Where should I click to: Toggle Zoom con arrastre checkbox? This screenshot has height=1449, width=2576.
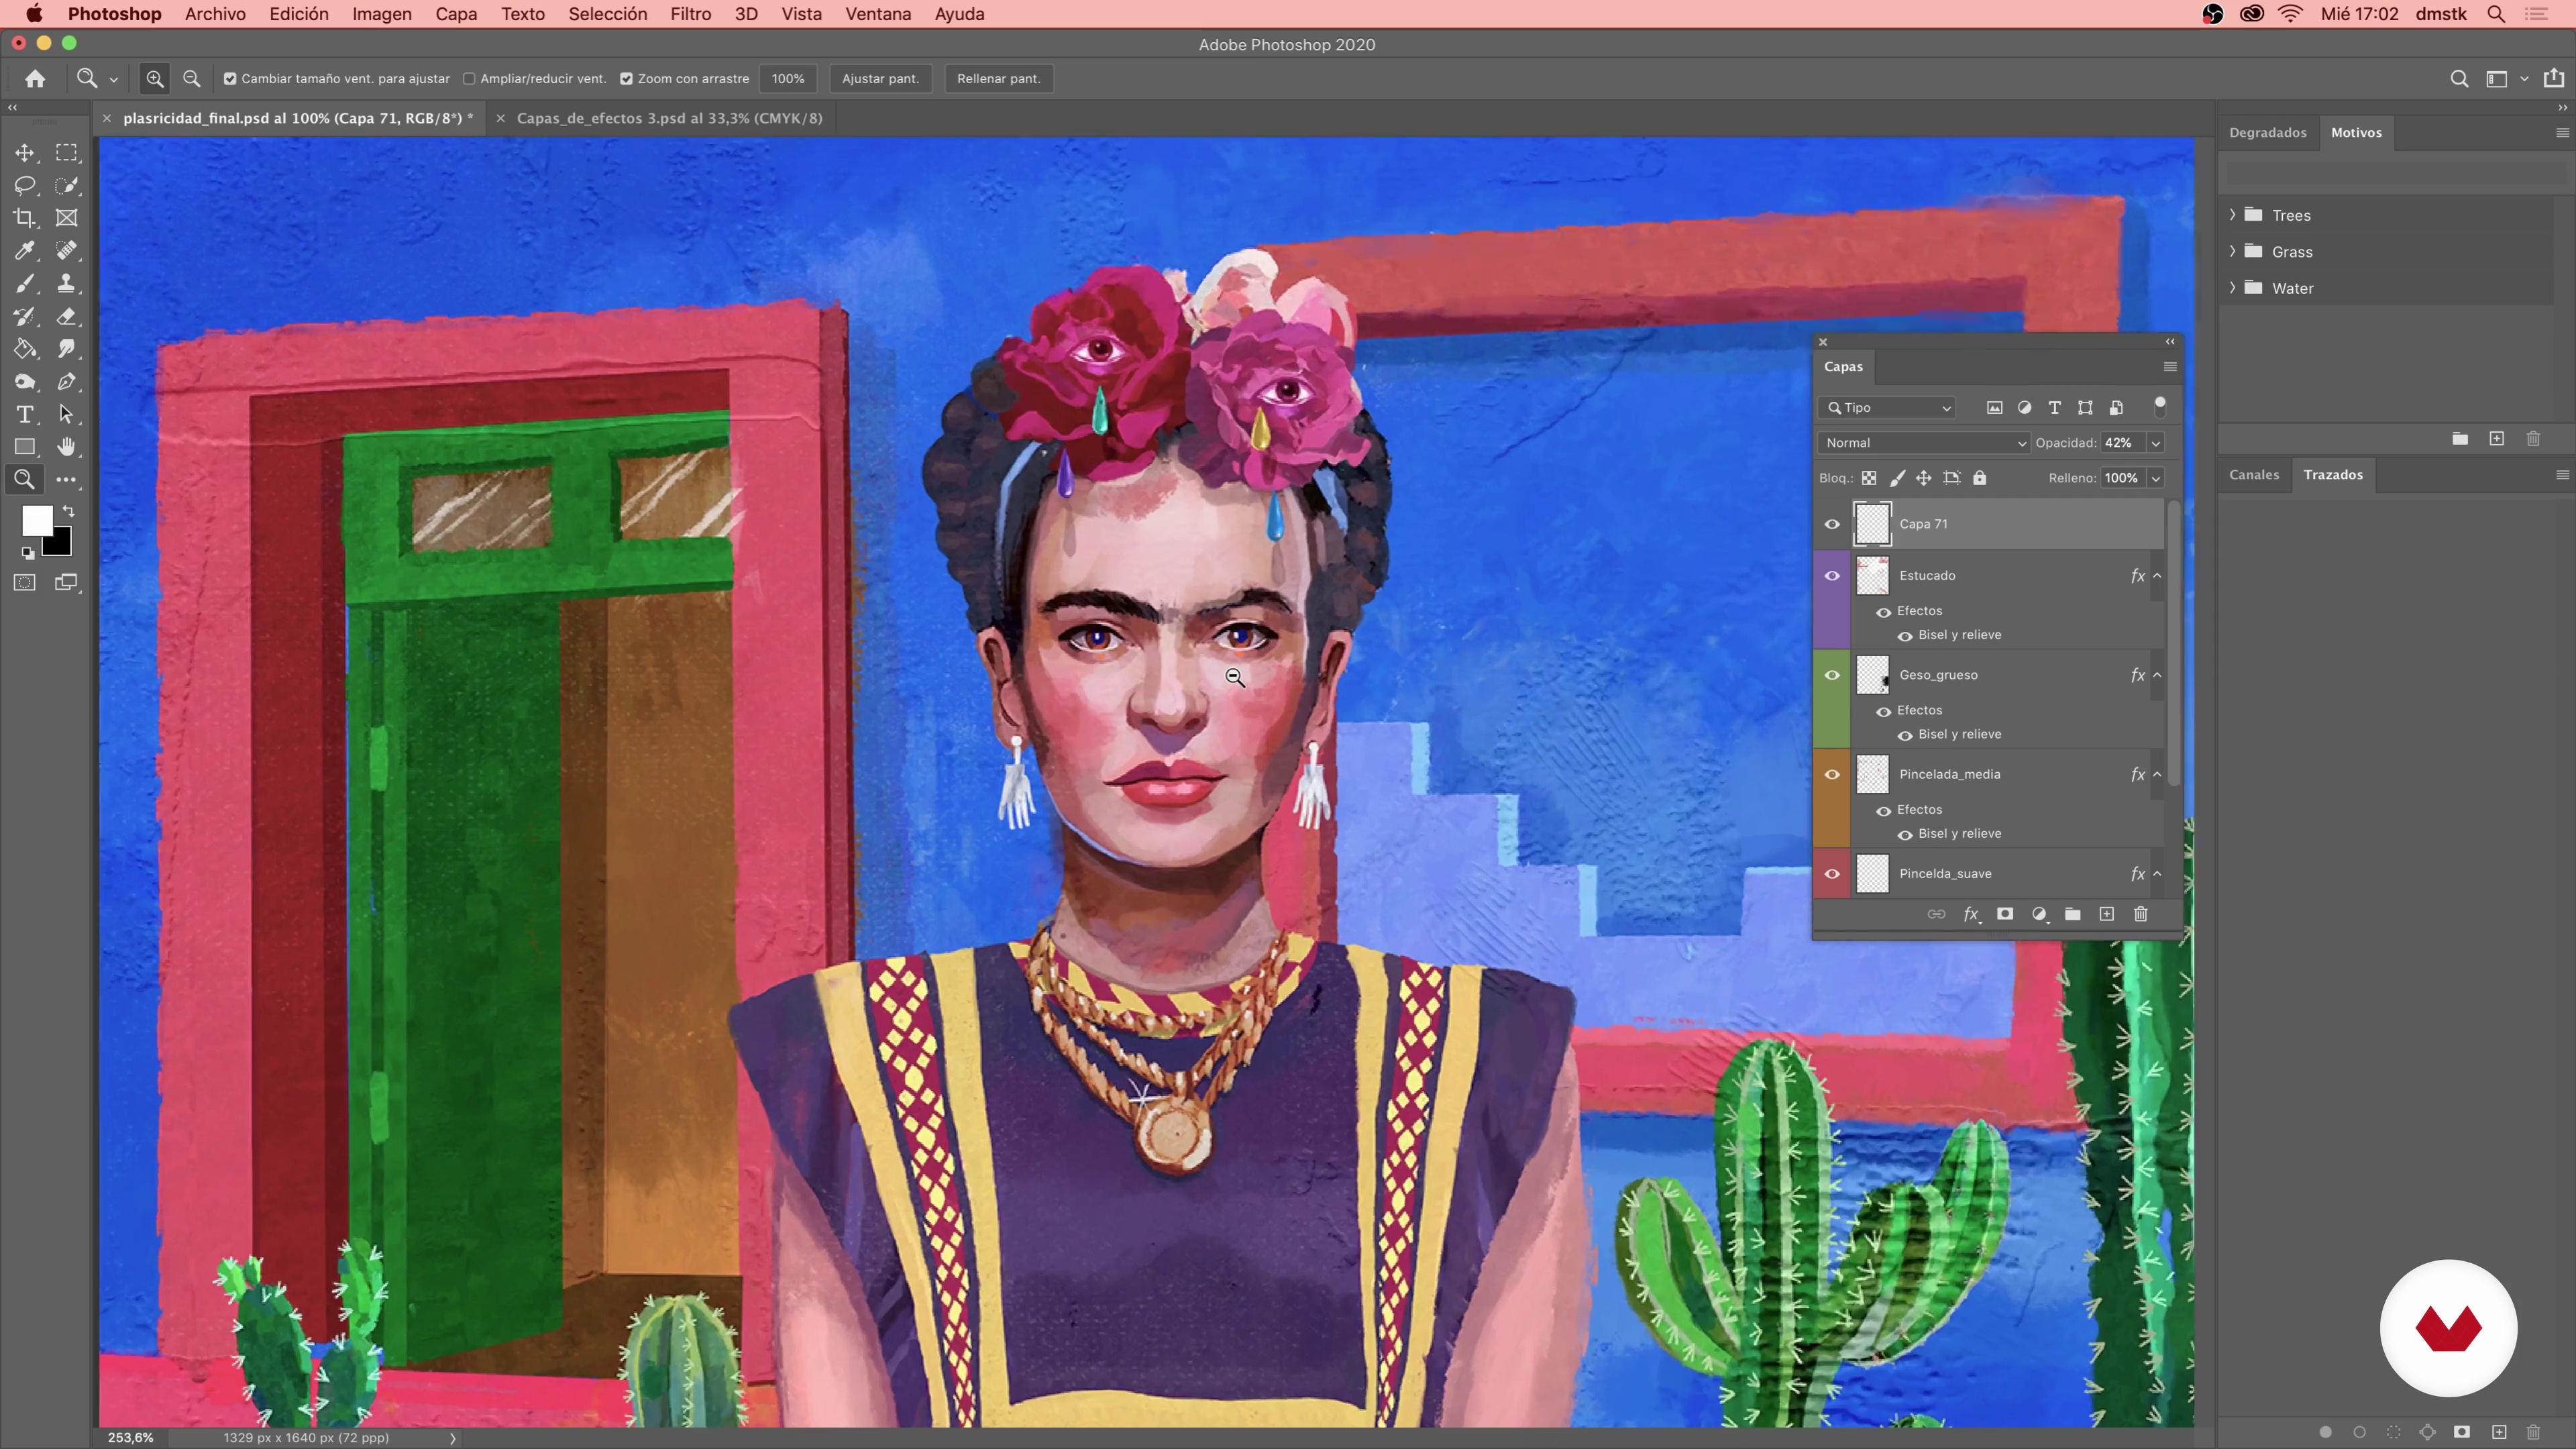(x=627, y=79)
